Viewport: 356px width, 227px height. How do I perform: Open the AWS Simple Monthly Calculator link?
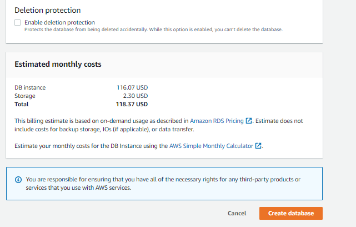click(x=211, y=146)
